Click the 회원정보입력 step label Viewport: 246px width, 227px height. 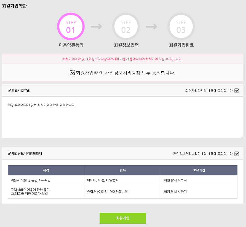tap(126, 45)
